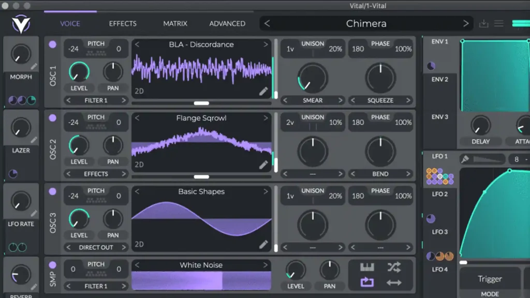This screenshot has height=298, width=530.
Task: Click the LAZER macro edit pencil
Action: (x=34, y=140)
